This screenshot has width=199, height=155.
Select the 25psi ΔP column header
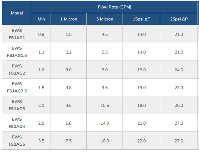pos(179,19)
